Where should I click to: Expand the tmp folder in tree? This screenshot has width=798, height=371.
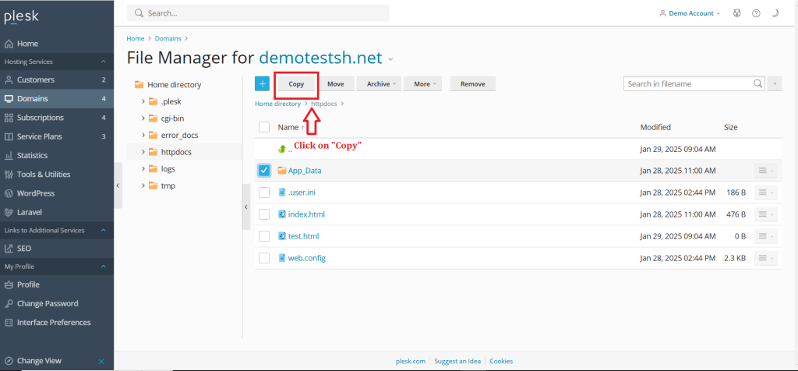click(x=143, y=185)
